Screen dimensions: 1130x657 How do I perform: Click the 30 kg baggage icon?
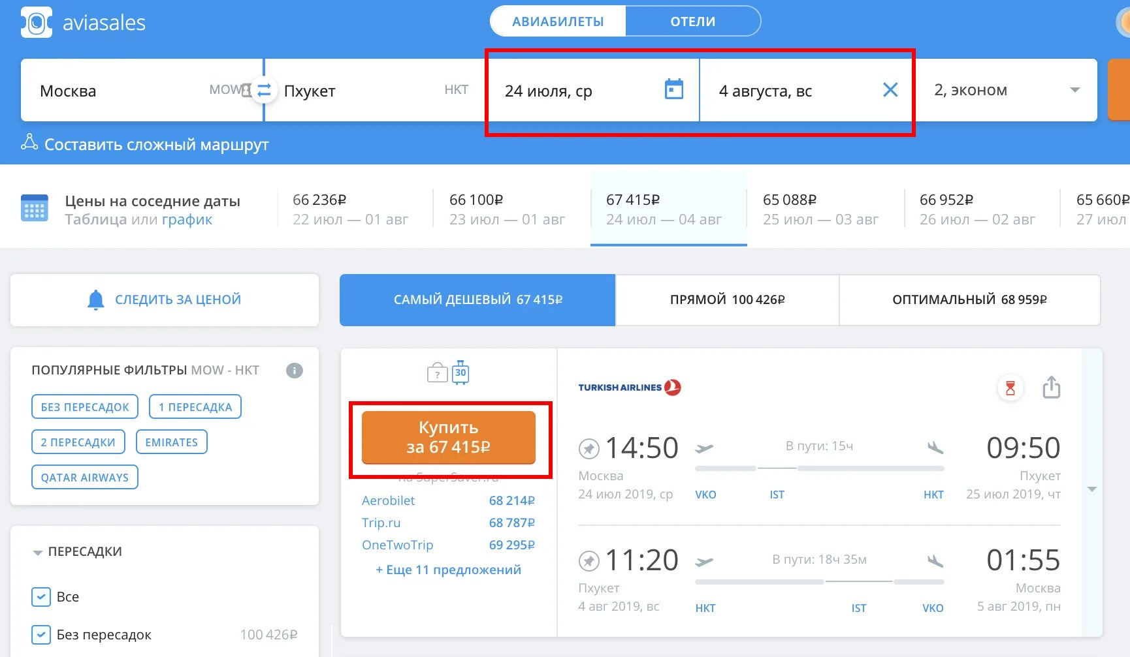pyautogui.click(x=460, y=372)
